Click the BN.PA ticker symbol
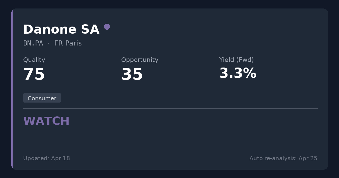Screen dimensions: 339x178 point(33,43)
